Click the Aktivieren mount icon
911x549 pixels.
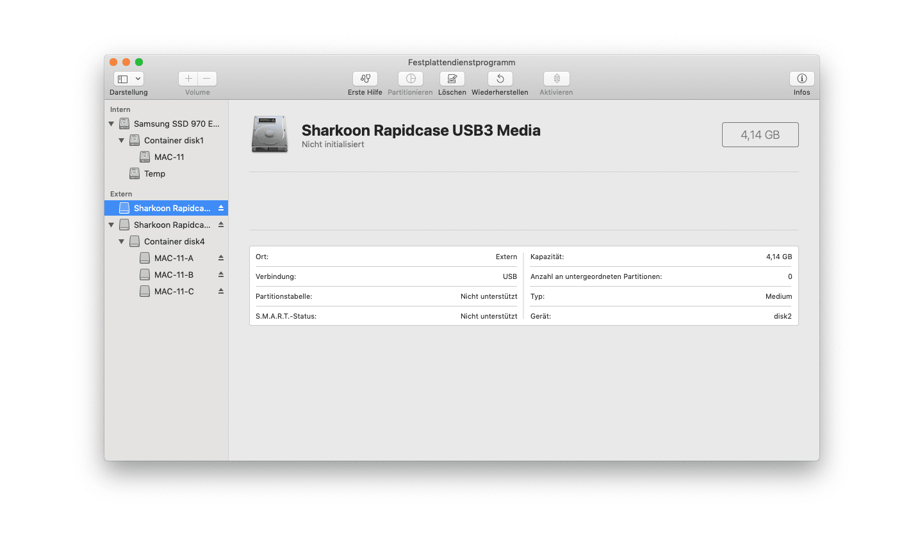(557, 79)
